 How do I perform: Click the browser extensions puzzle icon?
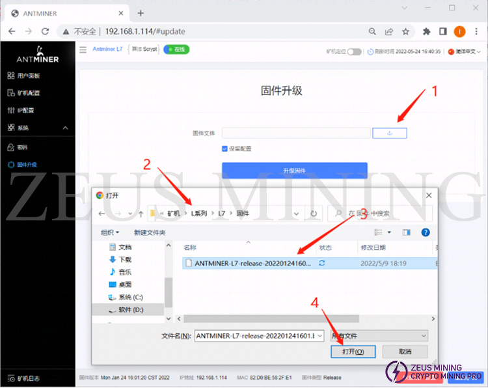[427, 31]
